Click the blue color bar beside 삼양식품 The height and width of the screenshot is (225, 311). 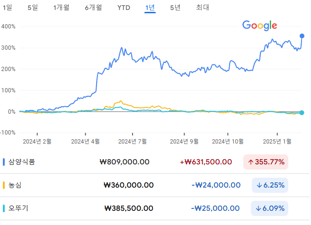coord(4,162)
